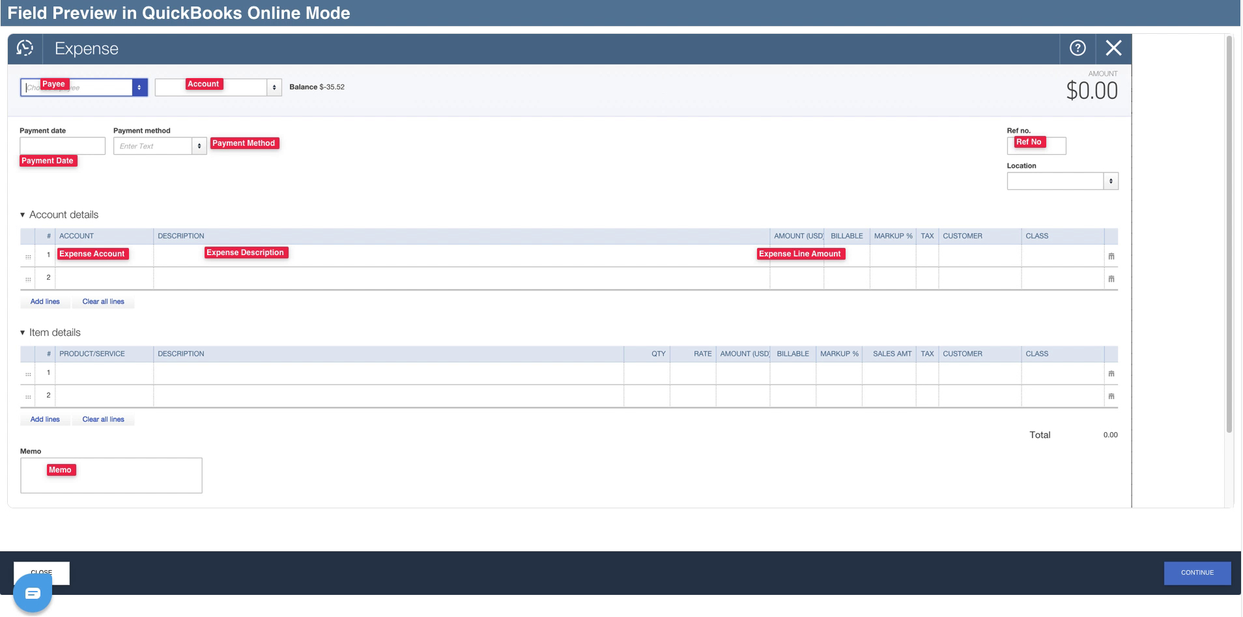1243x617 pixels.
Task: Click the TAX header in Account details
Action: pos(927,236)
